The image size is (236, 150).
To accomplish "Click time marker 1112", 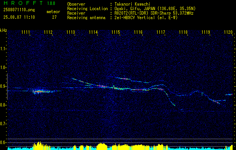I will [x=48, y=32].
